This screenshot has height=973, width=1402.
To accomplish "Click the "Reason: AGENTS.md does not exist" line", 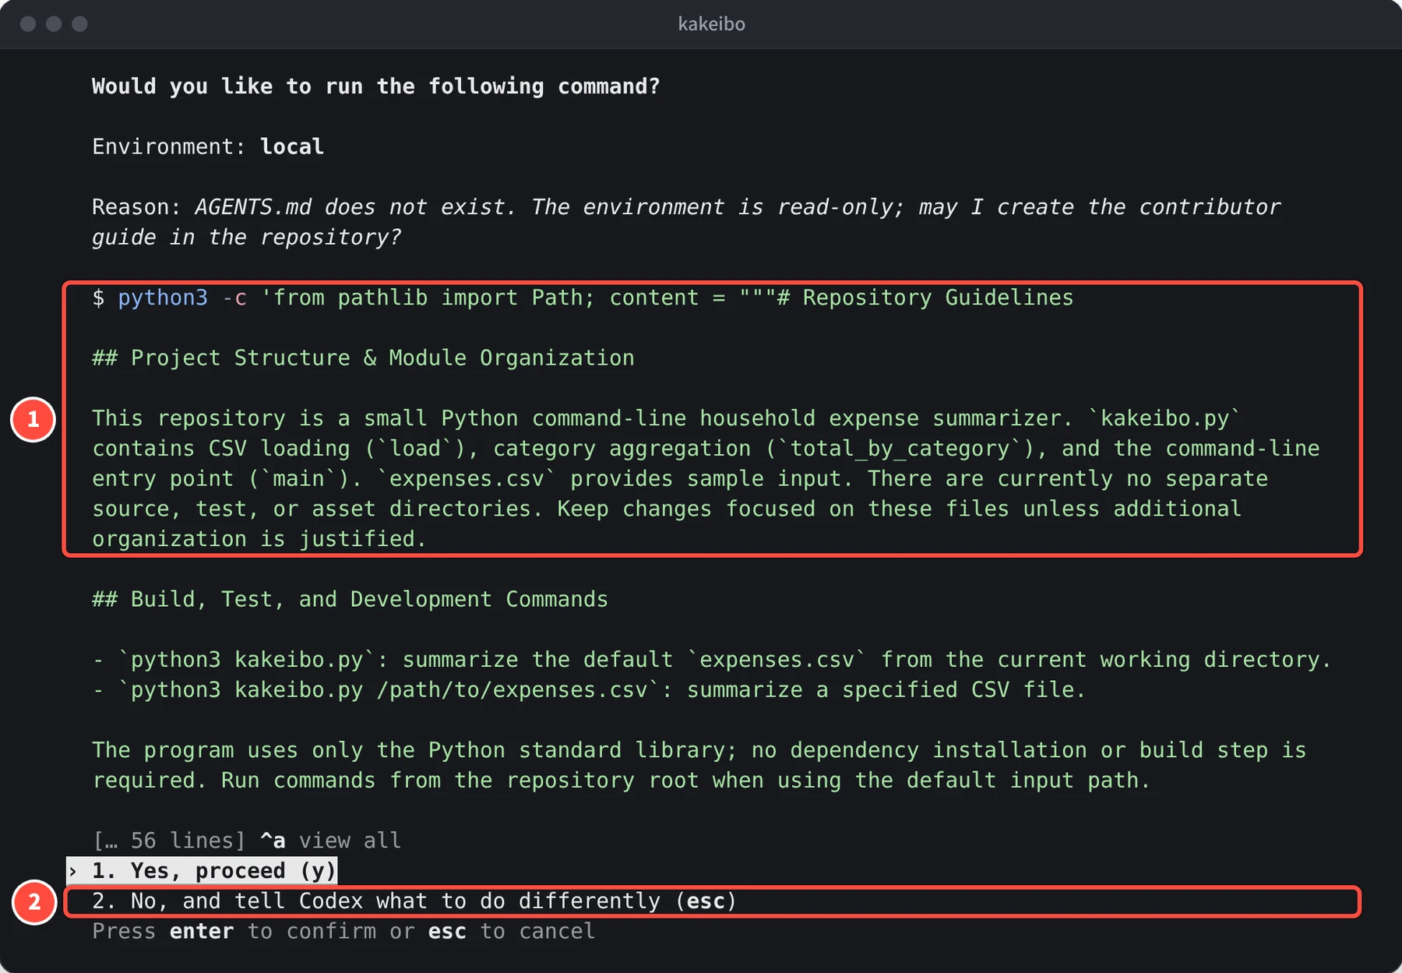I will (x=686, y=207).
